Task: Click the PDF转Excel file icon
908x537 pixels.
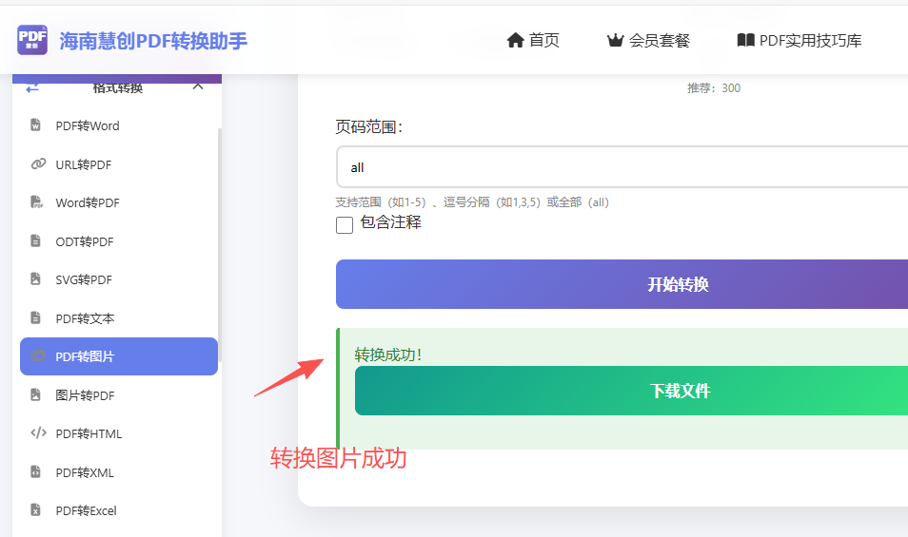Action: 35,509
